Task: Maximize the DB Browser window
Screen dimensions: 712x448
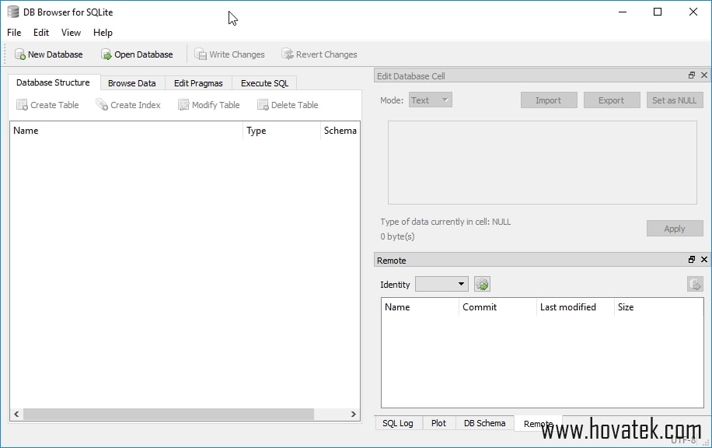Action: coord(658,12)
